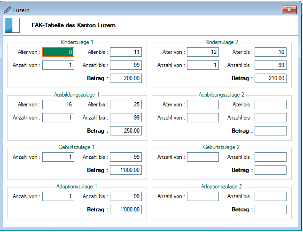Focus Adoptionszulage 2 Anzahl bis field
Screen dimensions: 303x232
[x=271, y=196]
